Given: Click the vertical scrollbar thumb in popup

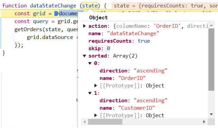Looking at the screenshot, I should 212,60.
